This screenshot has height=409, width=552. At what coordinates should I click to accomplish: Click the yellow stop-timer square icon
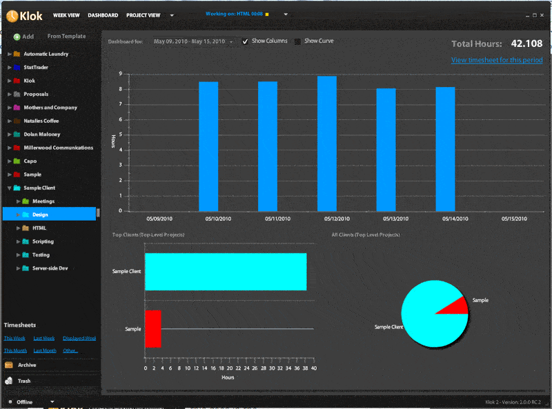click(267, 14)
